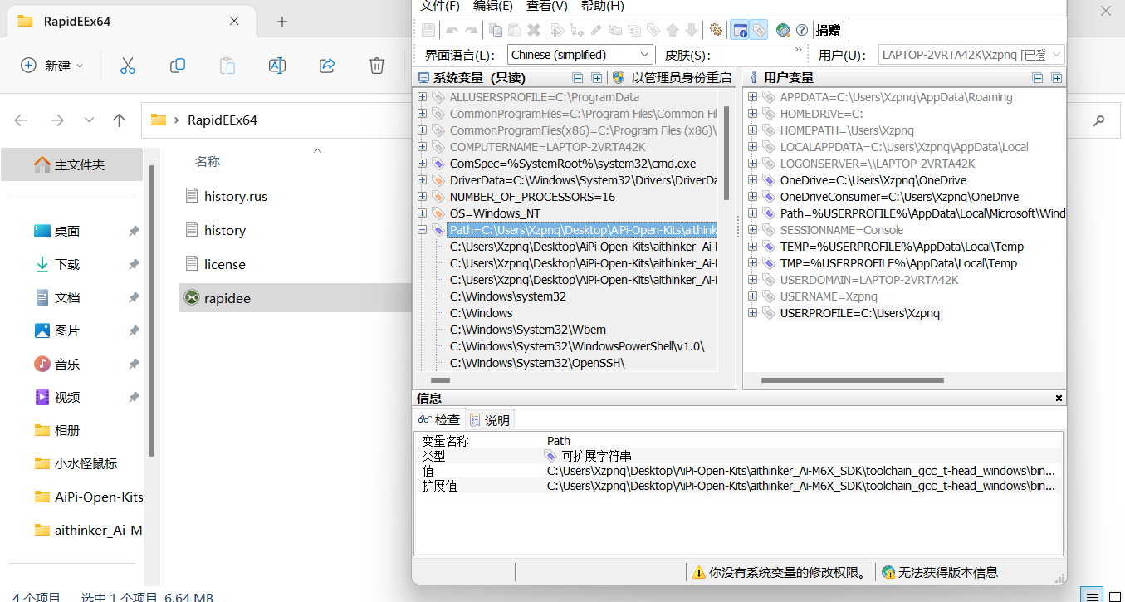Expand all user variables plus icon
The height and width of the screenshot is (602, 1125).
pyautogui.click(x=1056, y=78)
